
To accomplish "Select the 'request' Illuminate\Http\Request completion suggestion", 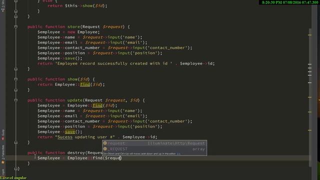I will coord(154,143).
